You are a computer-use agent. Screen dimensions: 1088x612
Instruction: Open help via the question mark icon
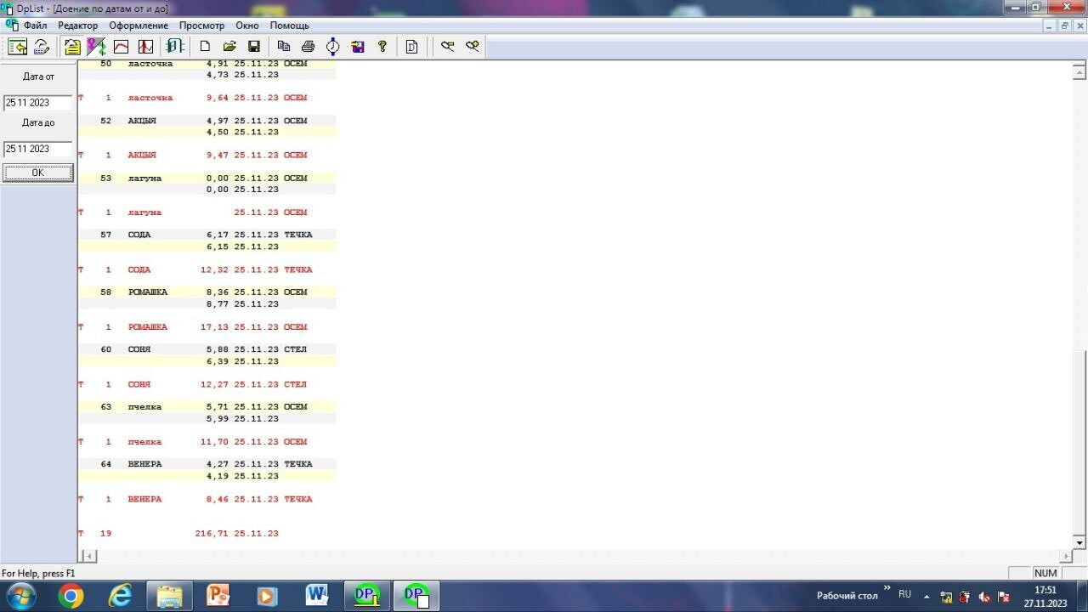click(x=382, y=47)
